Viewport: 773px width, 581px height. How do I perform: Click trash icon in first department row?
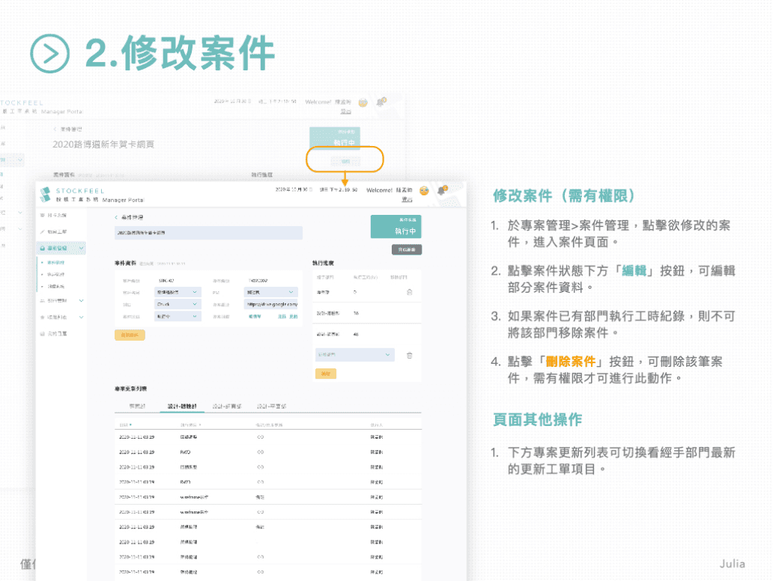tap(409, 292)
